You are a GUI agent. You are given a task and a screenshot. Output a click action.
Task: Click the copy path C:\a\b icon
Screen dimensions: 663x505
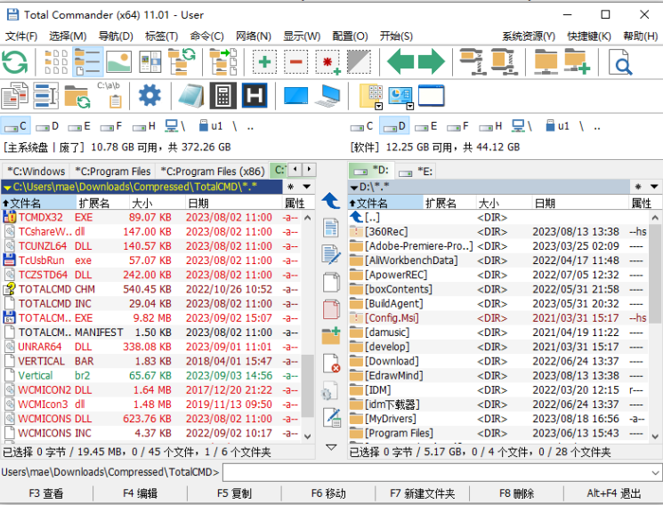109,95
